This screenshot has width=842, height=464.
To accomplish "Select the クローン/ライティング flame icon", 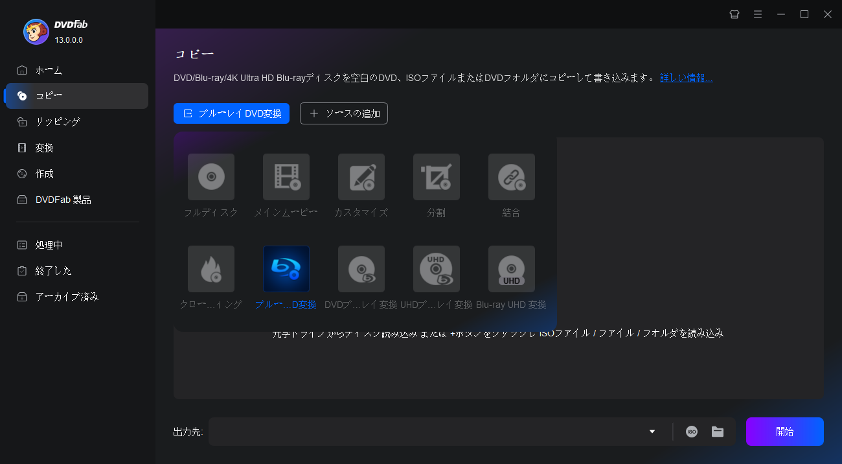I will point(211,269).
